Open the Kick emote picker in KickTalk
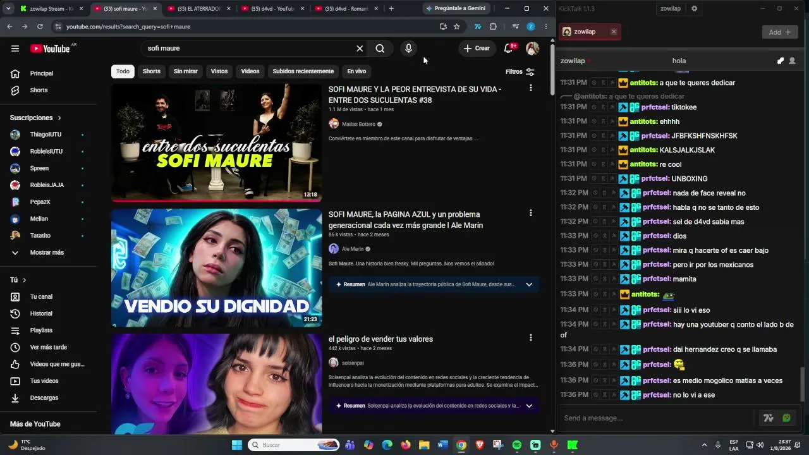Image resolution: width=809 pixels, height=455 pixels. [x=786, y=418]
